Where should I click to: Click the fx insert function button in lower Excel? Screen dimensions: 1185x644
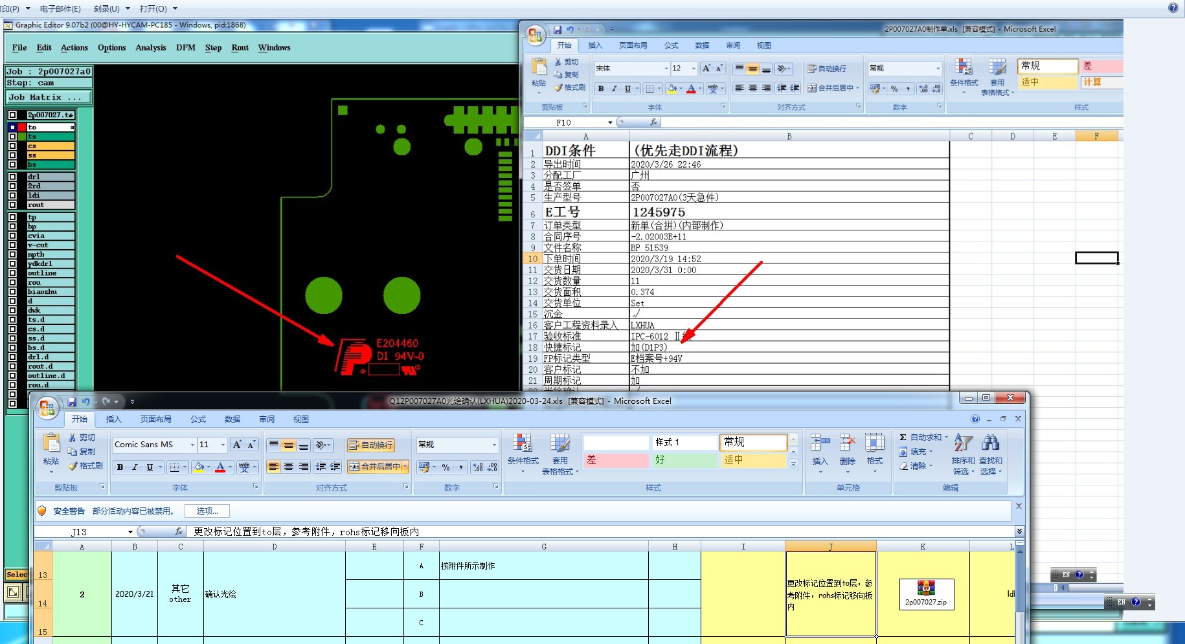179,531
